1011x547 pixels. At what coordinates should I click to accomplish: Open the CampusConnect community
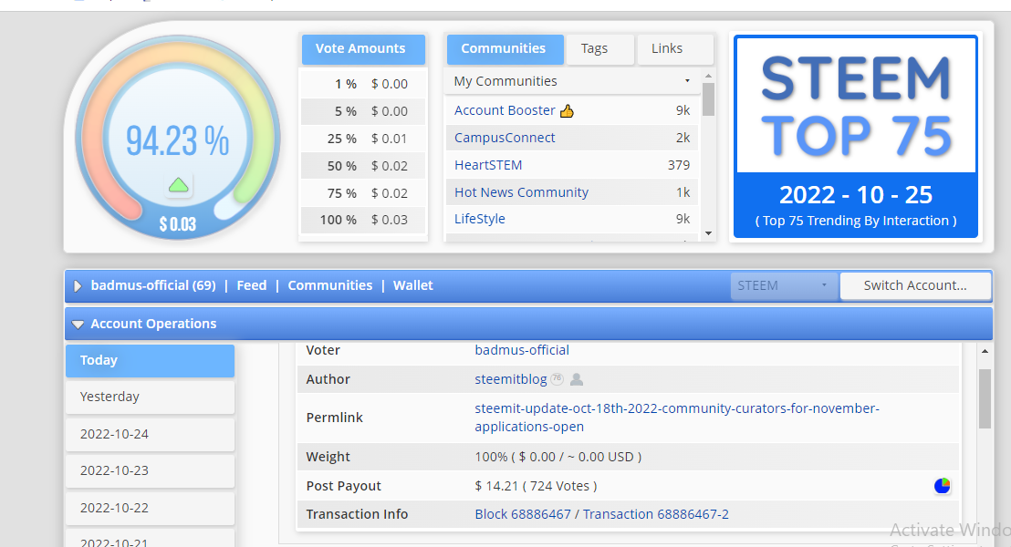pyautogui.click(x=505, y=138)
